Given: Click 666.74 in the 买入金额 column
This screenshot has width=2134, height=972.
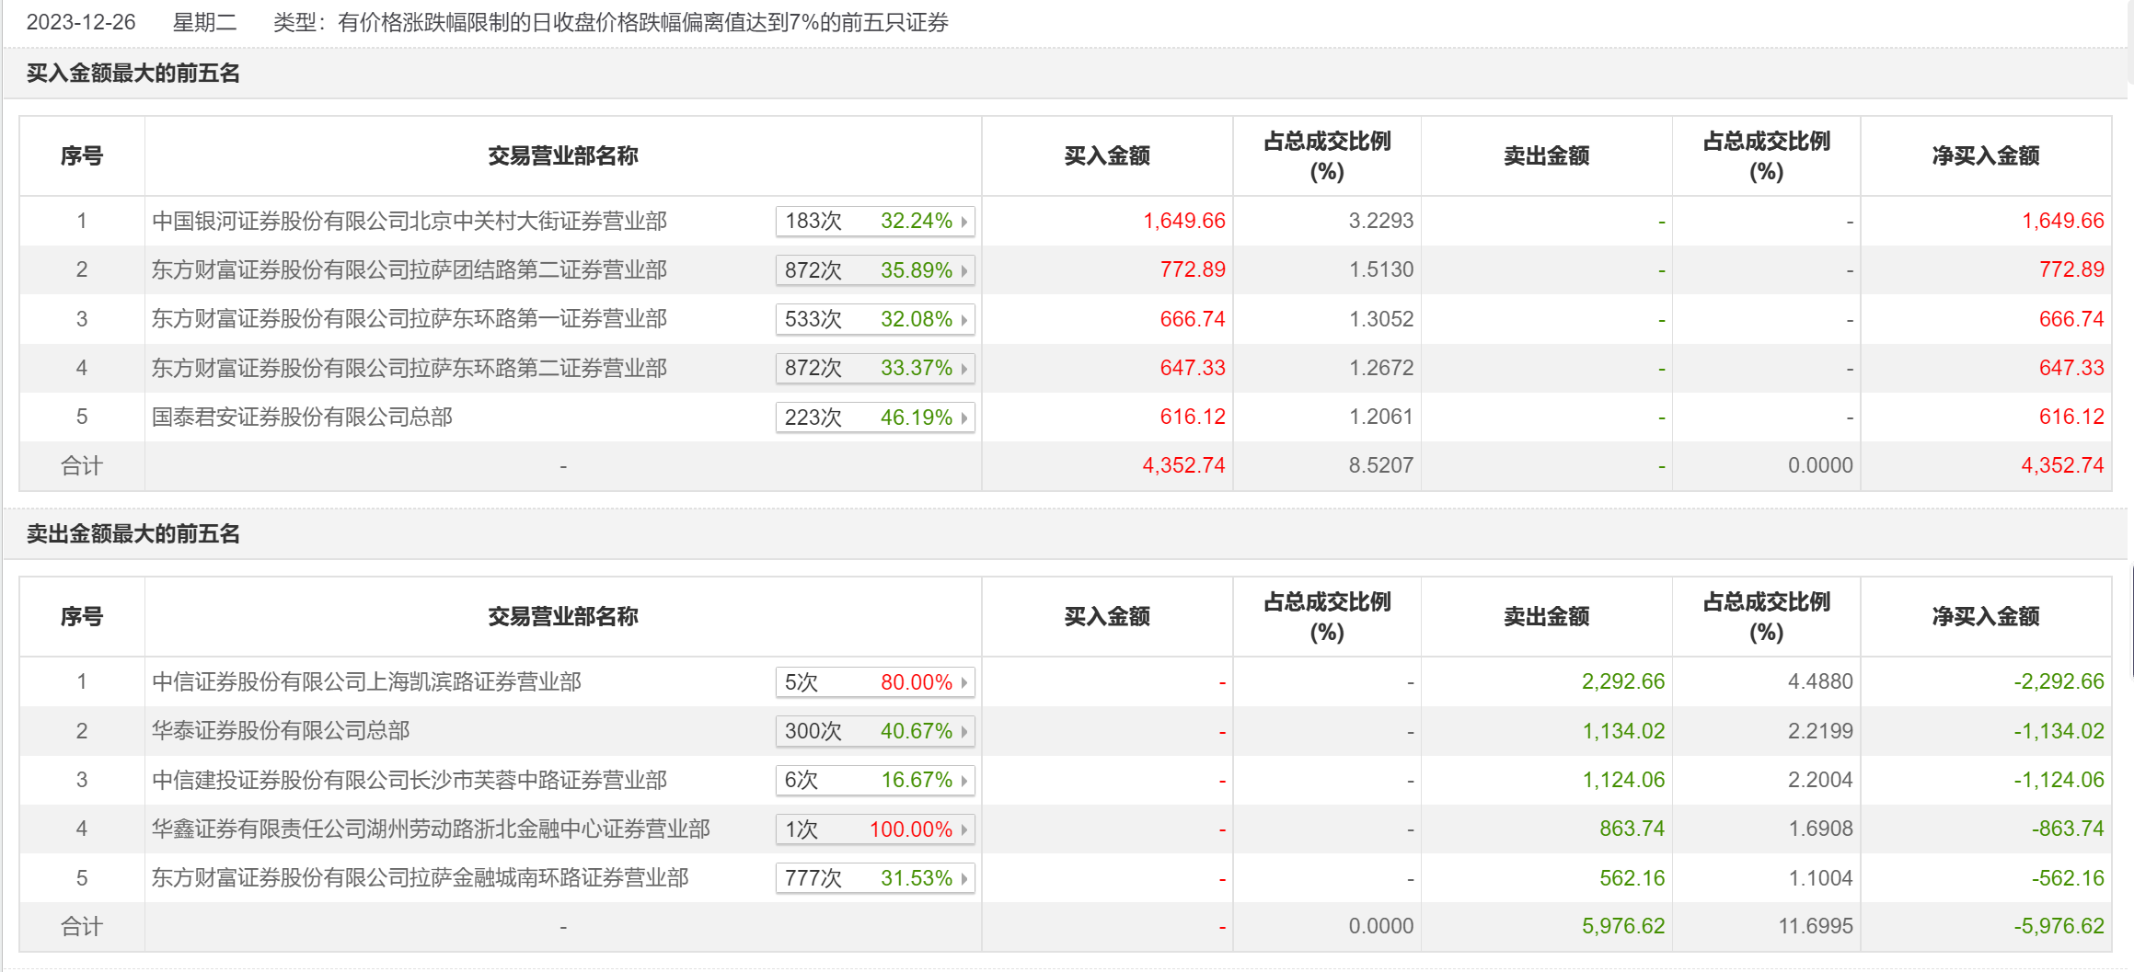Looking at the screenshot, I should pyautogui.click(x=1193, y=319).
